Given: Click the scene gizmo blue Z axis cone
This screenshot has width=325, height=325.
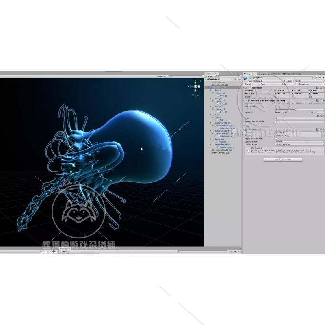Looking at the screenshot, I should pos(191,86).
